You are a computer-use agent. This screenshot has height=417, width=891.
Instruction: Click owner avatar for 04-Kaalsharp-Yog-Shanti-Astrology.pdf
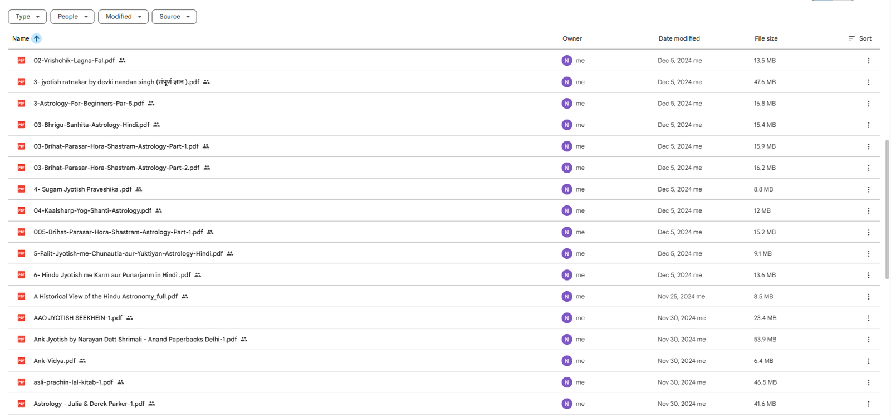(x=566, y=210)
